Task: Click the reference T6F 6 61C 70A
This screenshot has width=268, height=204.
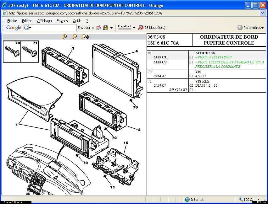Action: point(163,43)
